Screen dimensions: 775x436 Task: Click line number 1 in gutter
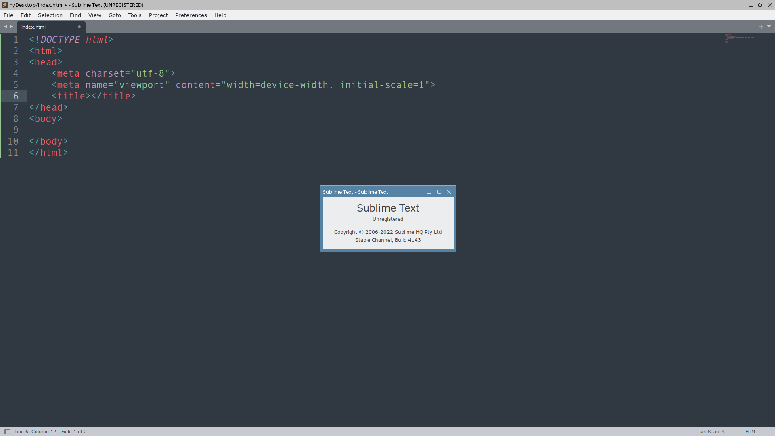pos(16,40)
